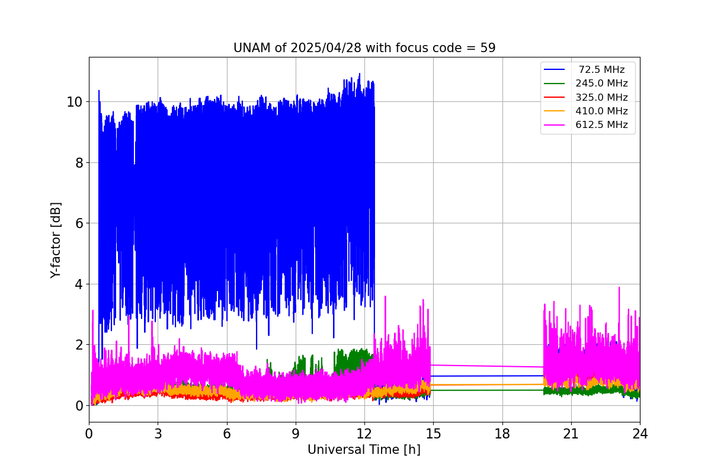The image size is (711, 474).
Task: Select the '612.5 MHz' legend label
Action: pos(601,124)
